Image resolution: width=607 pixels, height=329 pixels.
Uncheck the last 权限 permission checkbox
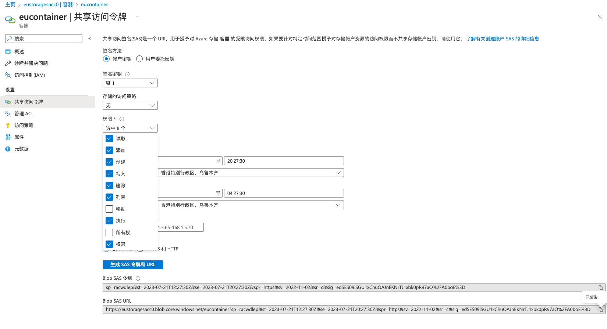pos(109,244)
